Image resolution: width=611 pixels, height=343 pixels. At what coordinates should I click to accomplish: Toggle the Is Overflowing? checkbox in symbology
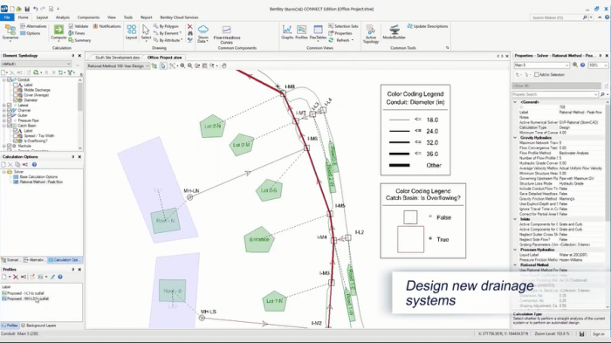(x=16, y=141)
